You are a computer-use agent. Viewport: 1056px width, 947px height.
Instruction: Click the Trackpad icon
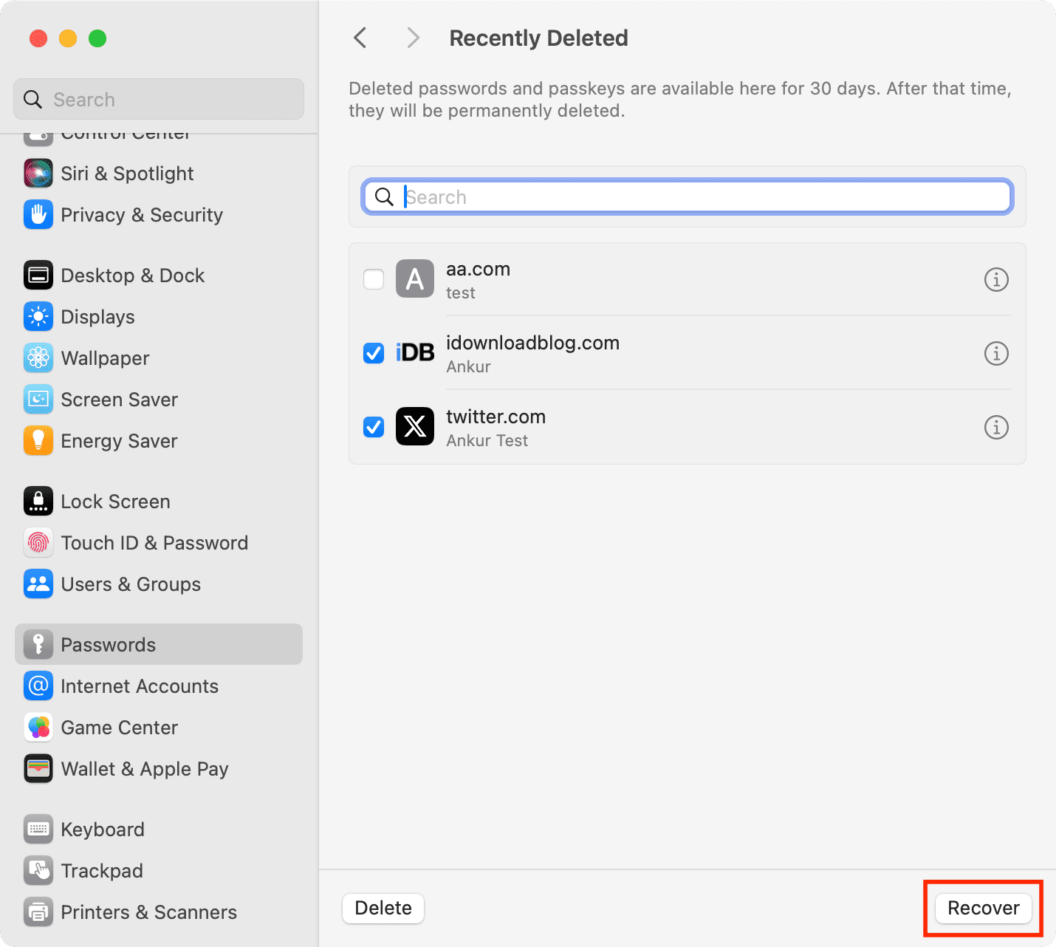click(38, 871)
